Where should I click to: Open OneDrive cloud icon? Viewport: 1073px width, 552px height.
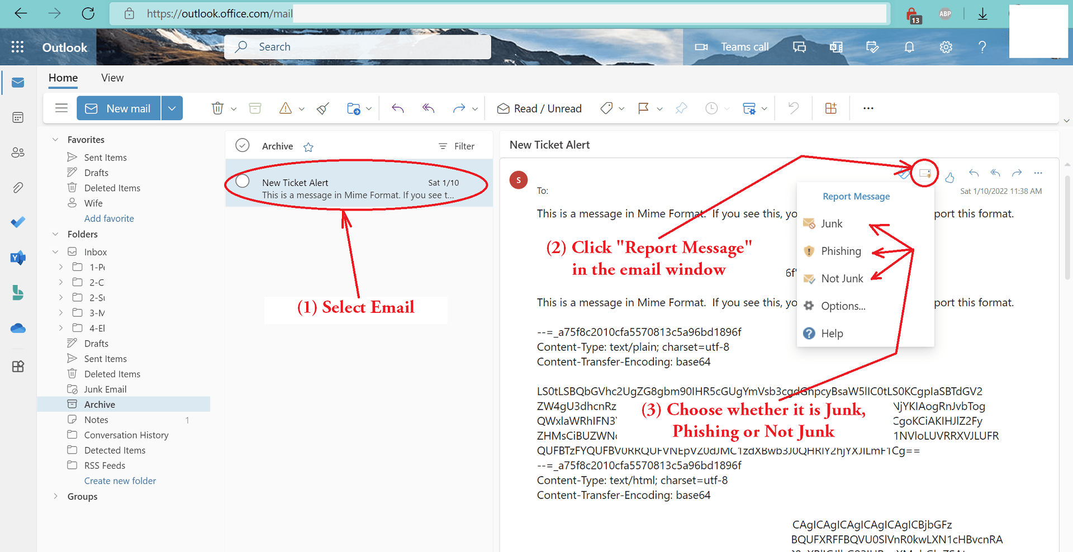(x=18, y=328)
